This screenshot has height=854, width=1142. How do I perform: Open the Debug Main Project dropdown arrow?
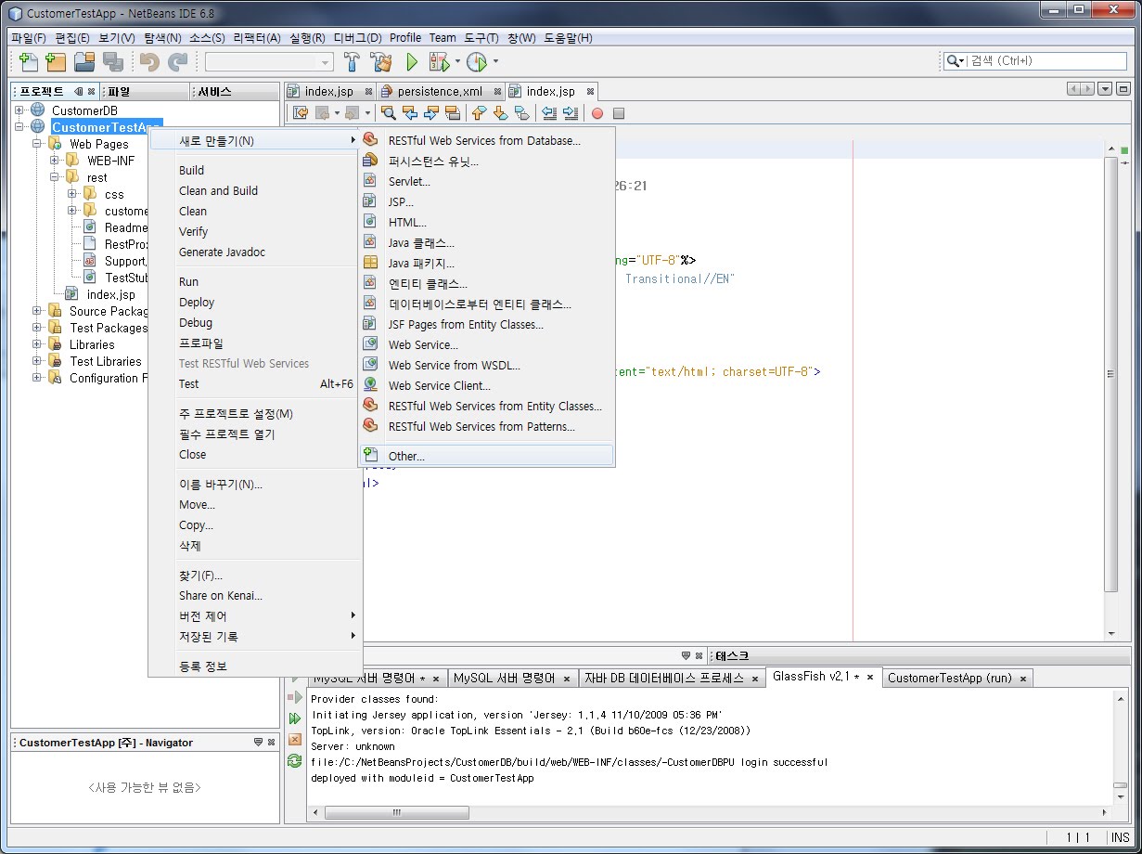click(457, 62)
